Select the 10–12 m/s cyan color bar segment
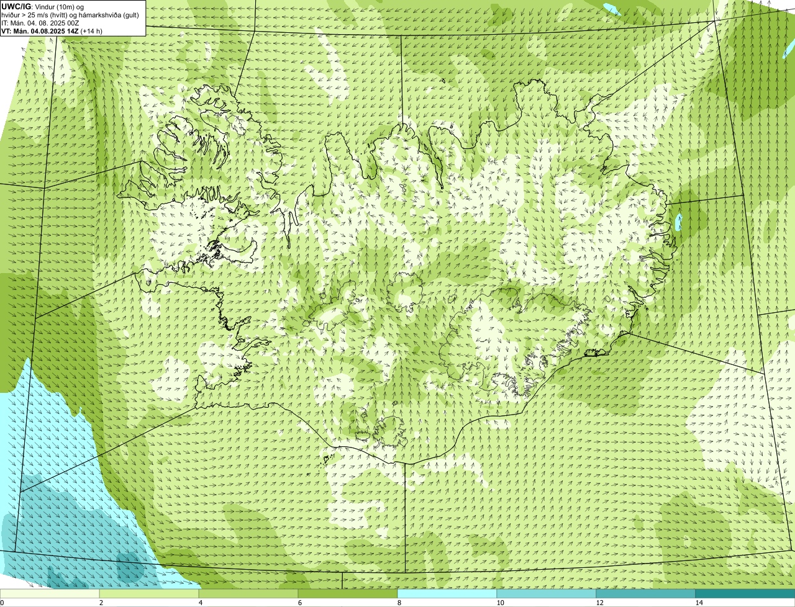 click(547, 593)
